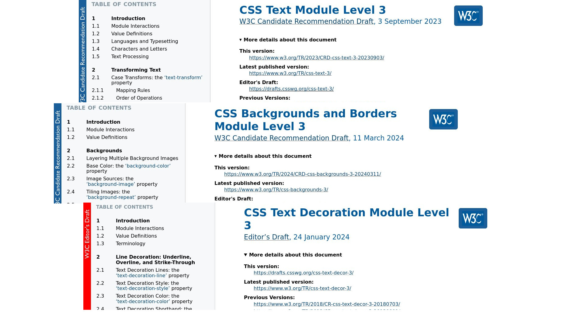Select section 2 Transforming Text in CSS Text TOC
Screen dimensions: 584x329
pos(136,69)
